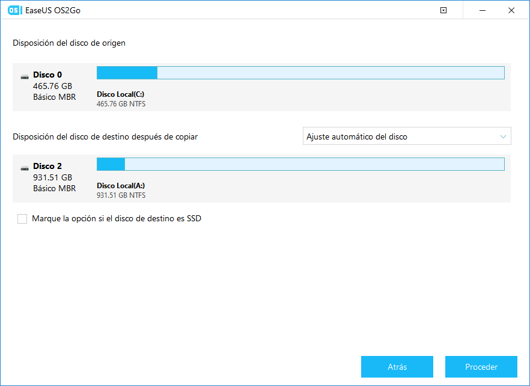Viewport: 530px width, 386px height.
Task: Click the destination disk layout heading
Action: coord(105,137)
